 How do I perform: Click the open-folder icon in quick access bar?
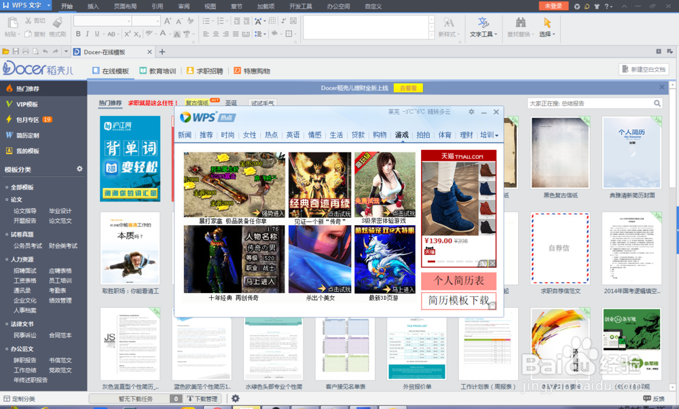(5, 52)
